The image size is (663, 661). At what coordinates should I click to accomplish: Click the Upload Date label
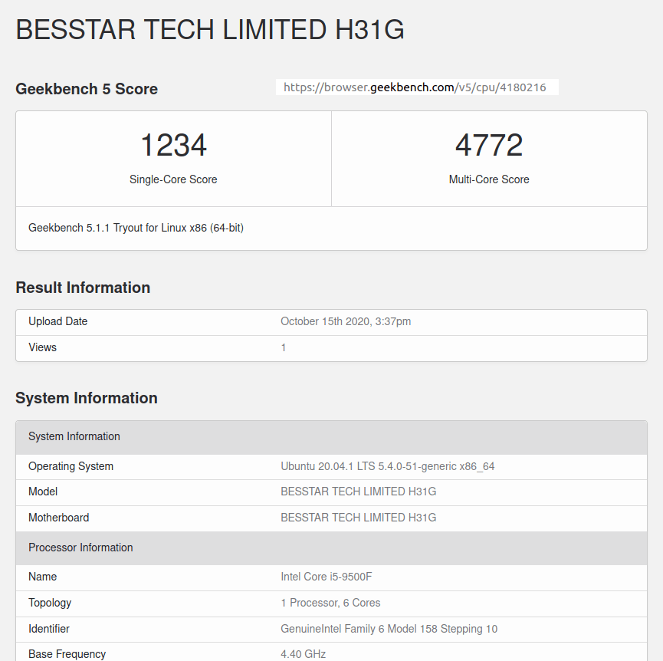58,321
